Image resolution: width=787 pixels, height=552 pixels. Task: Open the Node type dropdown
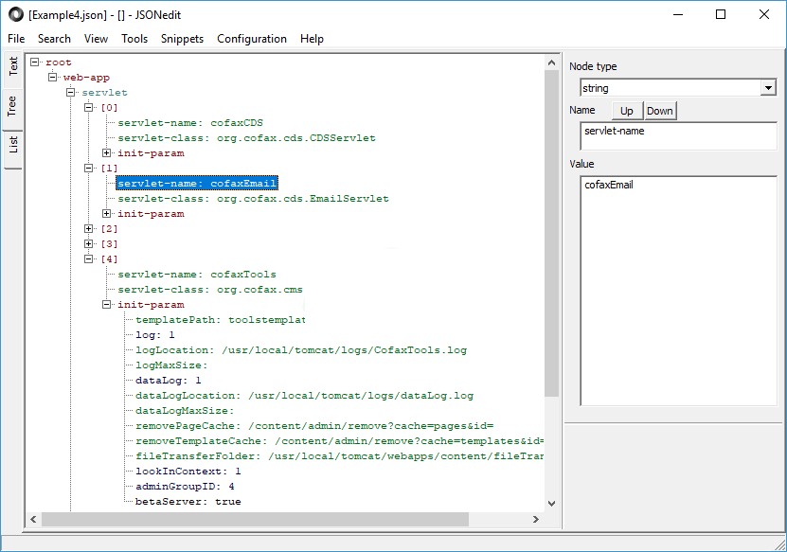pyautogui.click(x=767, y=88)
